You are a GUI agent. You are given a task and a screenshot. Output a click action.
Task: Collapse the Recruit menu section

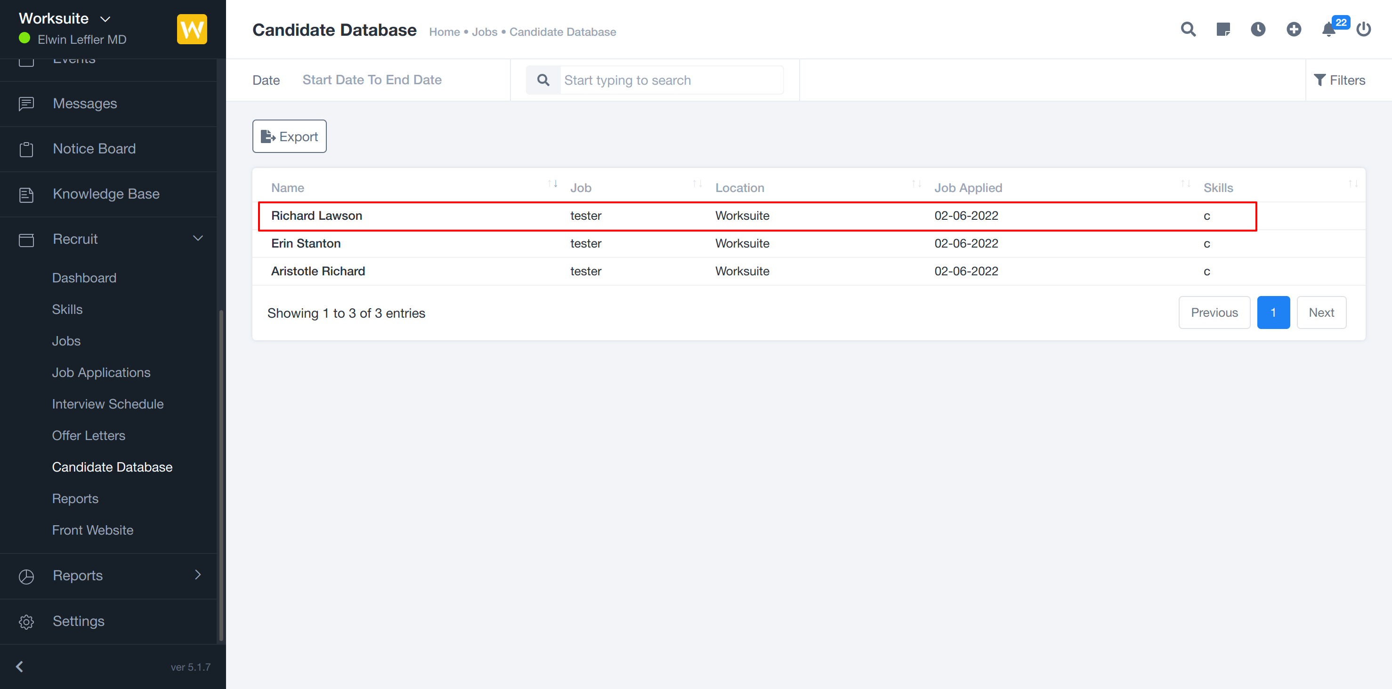click(198, 239)
